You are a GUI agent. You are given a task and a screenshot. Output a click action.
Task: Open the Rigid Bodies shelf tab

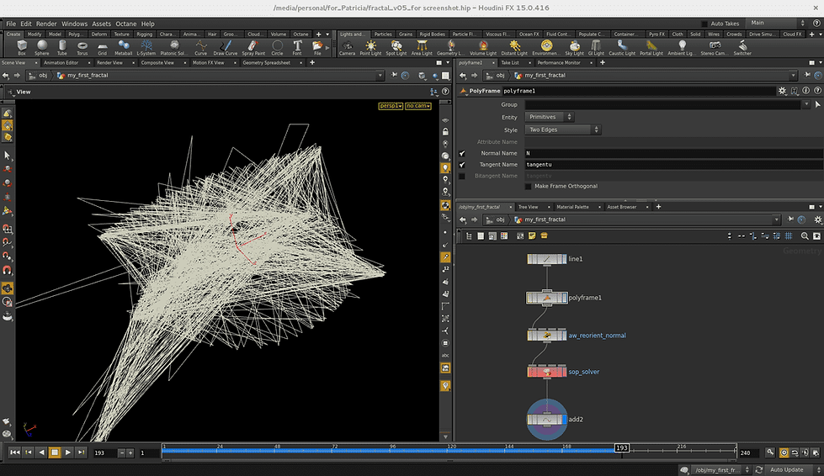432,34
